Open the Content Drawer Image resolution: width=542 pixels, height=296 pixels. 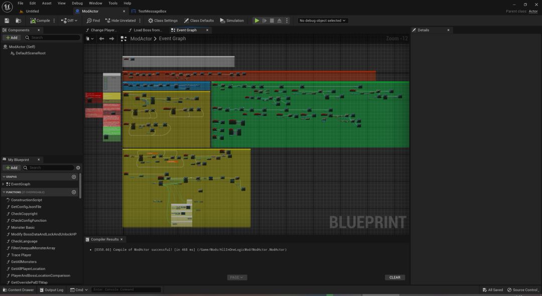[18, 290]
